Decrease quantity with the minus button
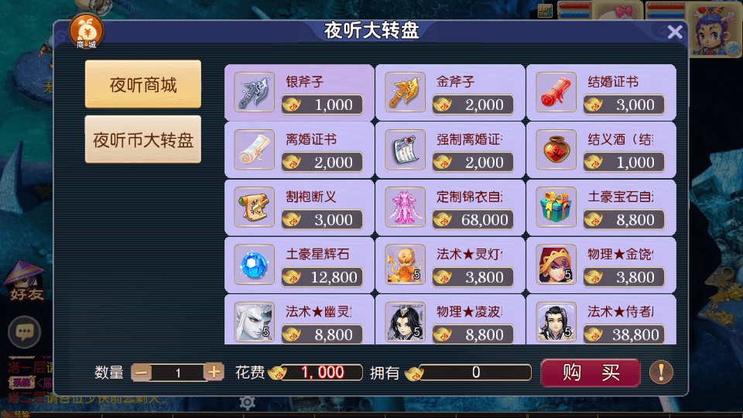This screenshot has width=743, height=418. [x=141, y=372]
